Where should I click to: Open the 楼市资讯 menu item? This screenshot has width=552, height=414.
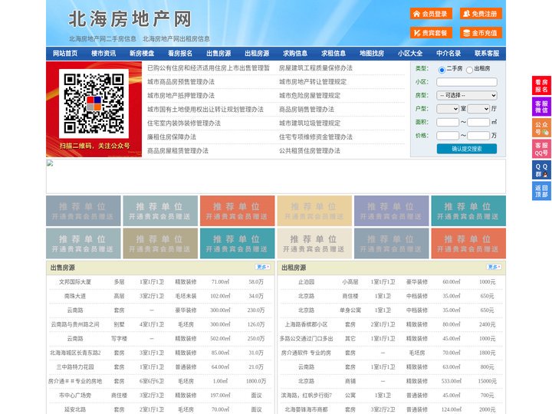point(103,54)
